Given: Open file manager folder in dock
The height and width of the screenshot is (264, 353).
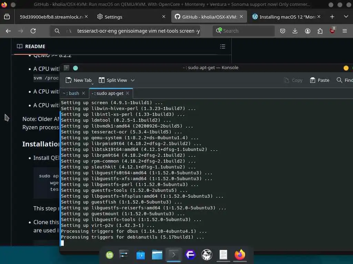Looking at the screenshot, I should [157, 255].
